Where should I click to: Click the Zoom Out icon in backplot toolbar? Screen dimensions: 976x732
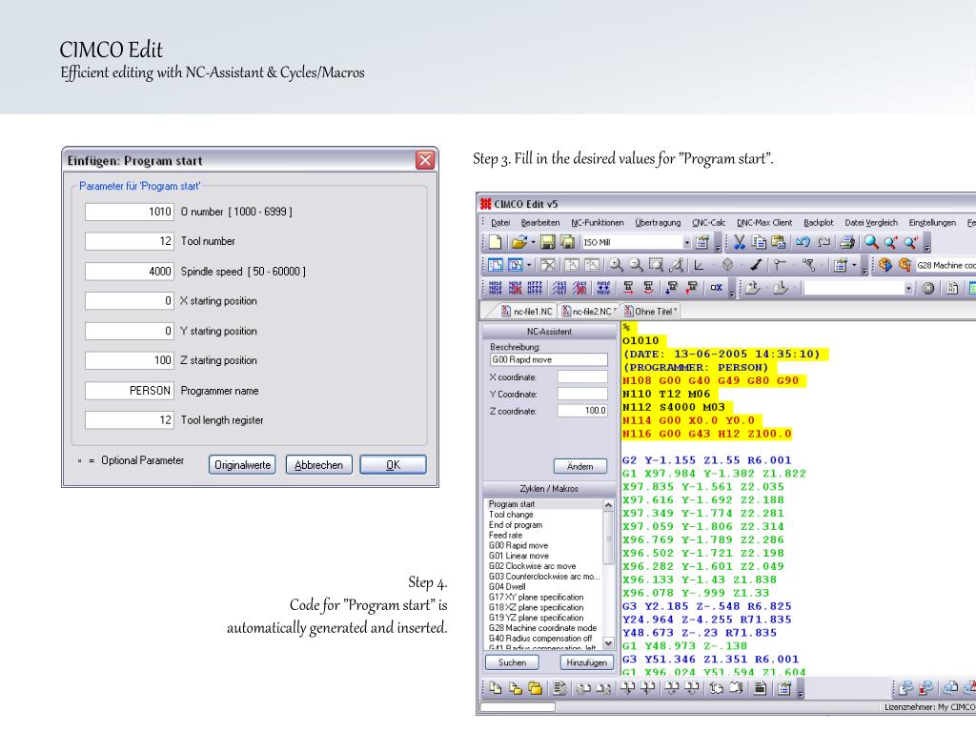[636, 266]
